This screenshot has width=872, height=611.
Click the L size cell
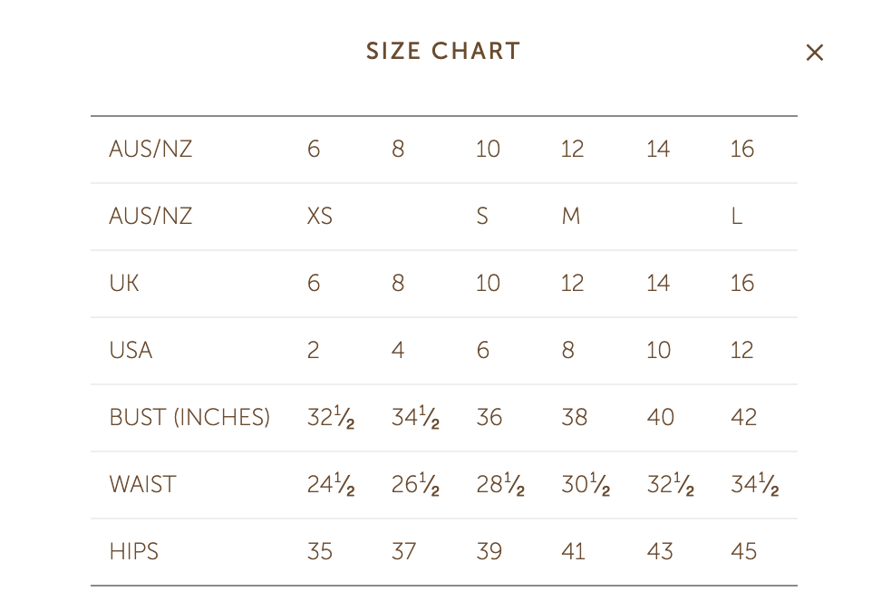737,216
